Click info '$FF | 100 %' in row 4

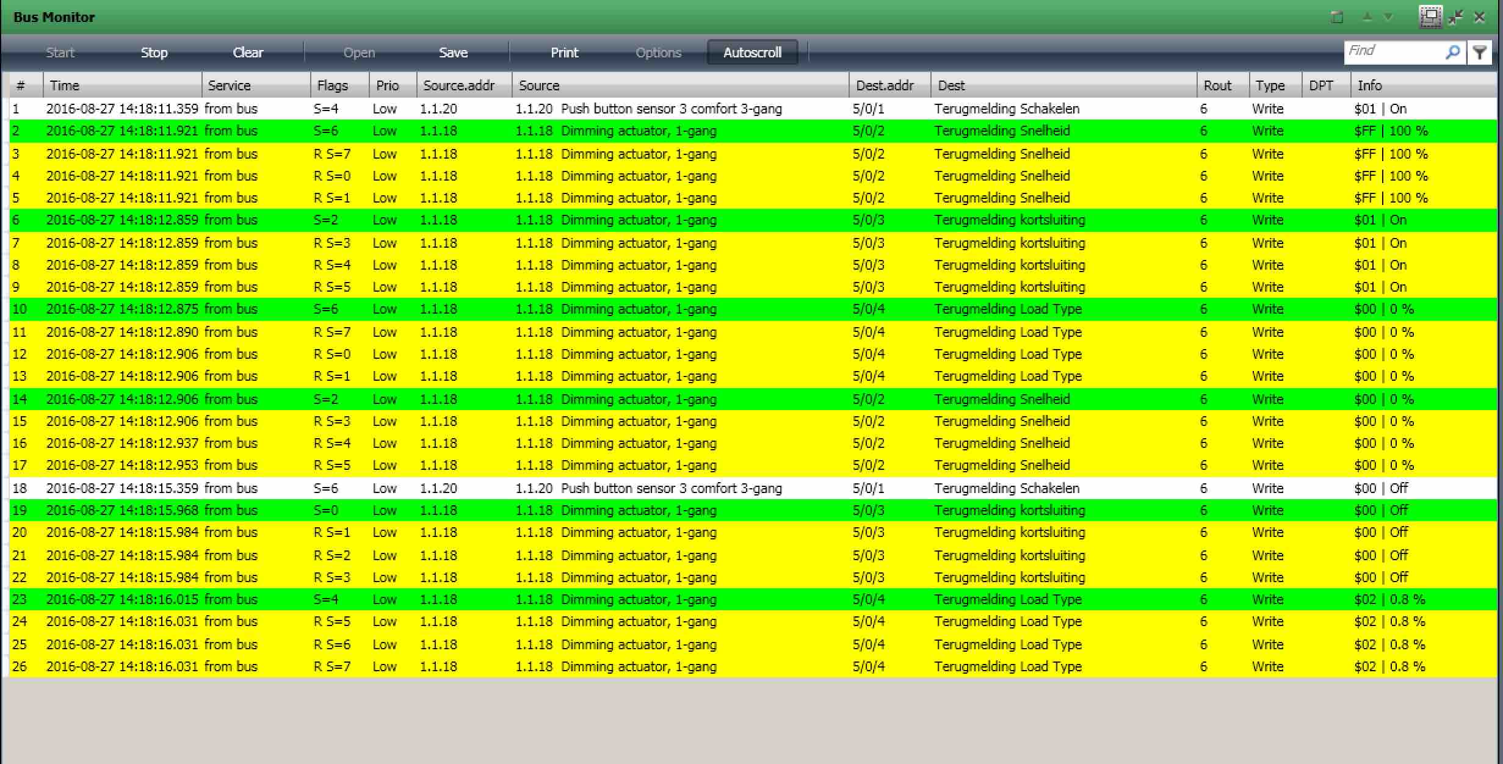[x=1391, y=176]
